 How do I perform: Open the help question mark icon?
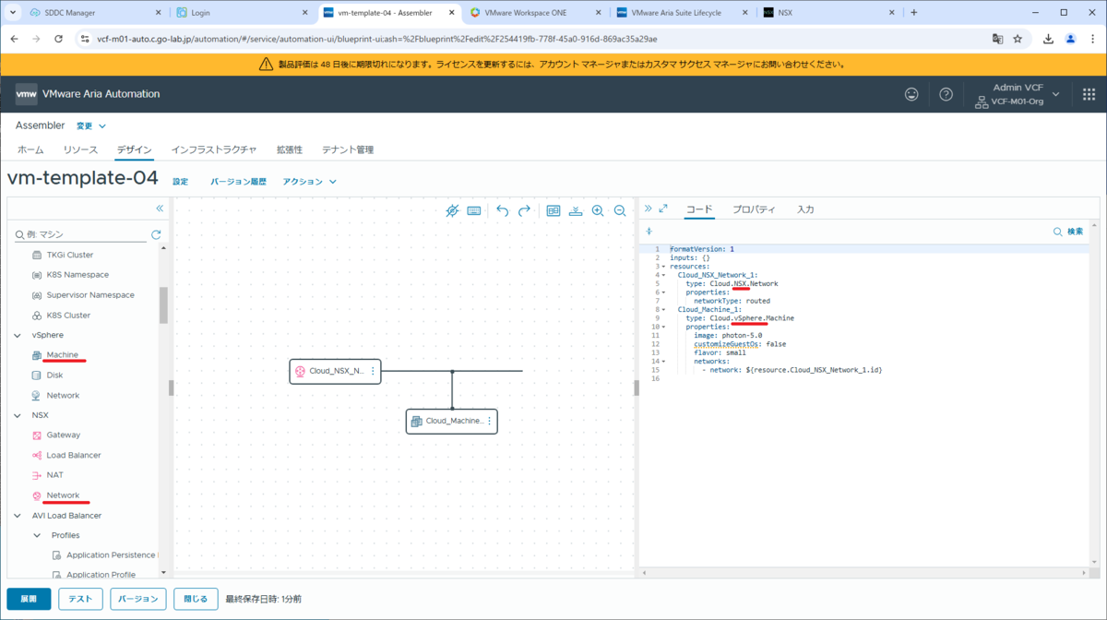(946, 94)
